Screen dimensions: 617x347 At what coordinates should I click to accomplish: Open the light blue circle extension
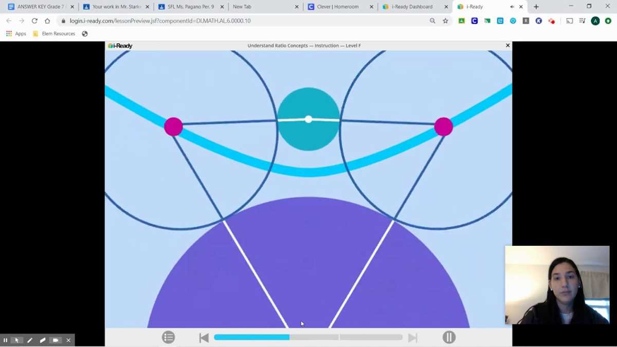(x=513, y=21)
